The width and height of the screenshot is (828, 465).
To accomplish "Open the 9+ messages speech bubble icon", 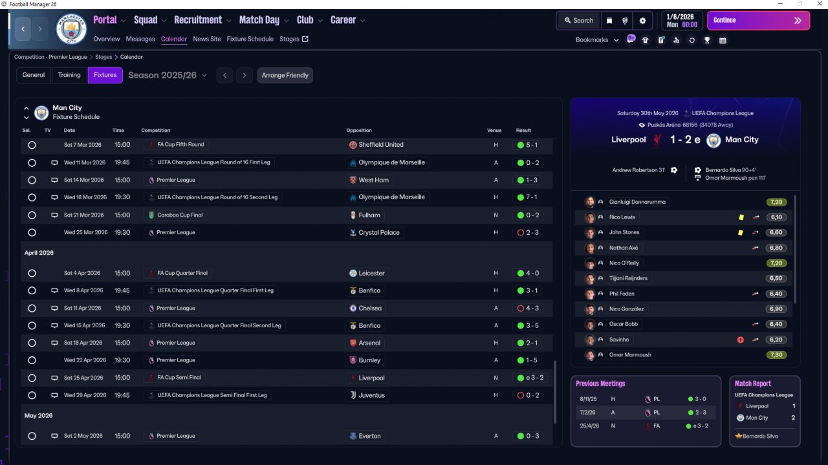I will (631, 39).
